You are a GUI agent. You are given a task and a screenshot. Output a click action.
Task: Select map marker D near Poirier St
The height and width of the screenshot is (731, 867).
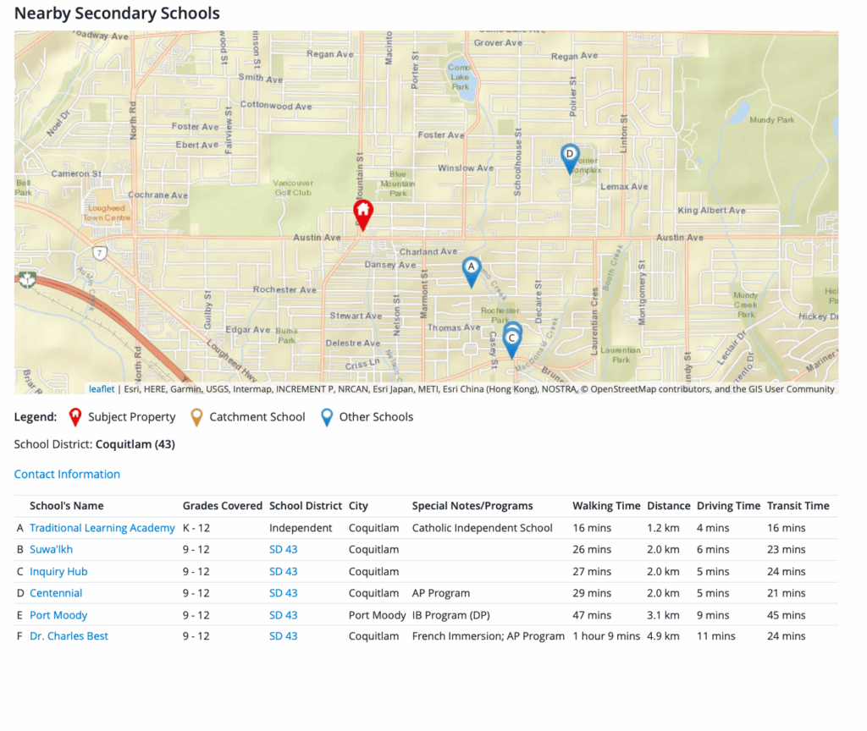tap(570, 158)
